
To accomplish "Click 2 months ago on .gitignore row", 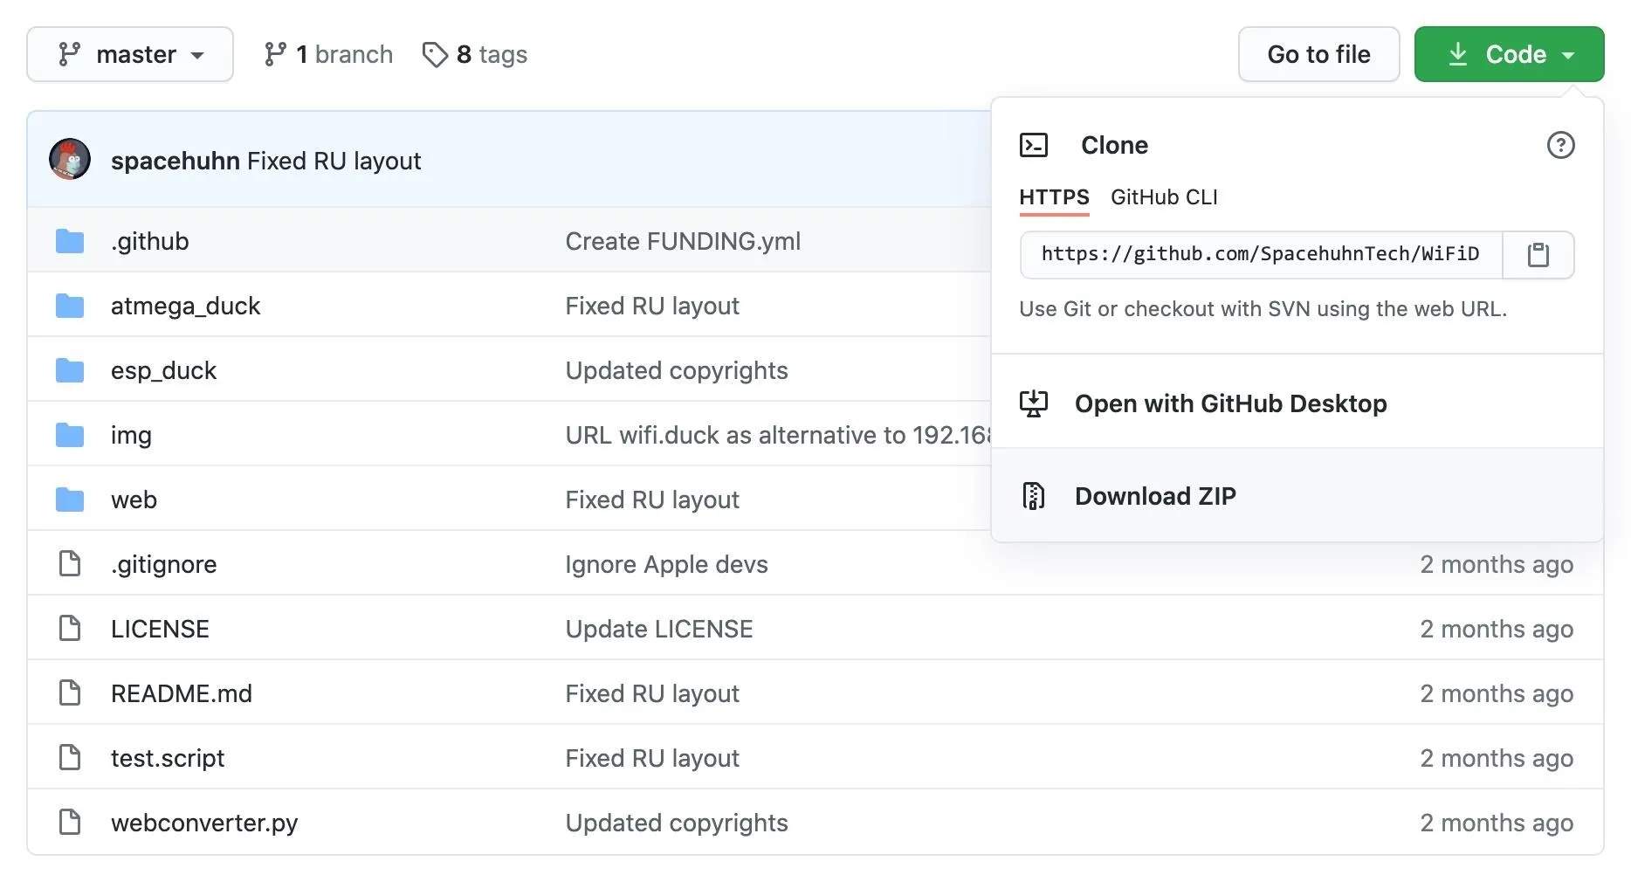I will pos(1497,564).
